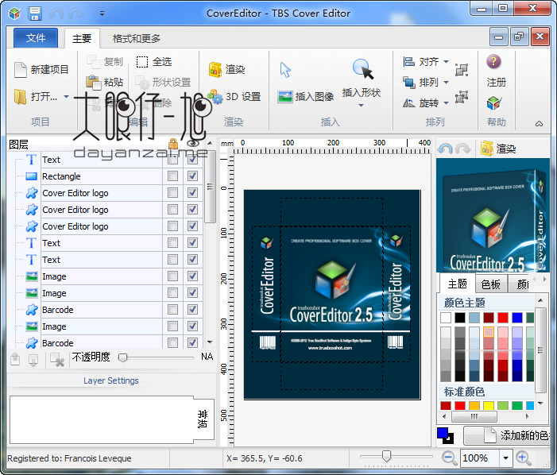Click the preview panel redo arrow

(463, 149)
